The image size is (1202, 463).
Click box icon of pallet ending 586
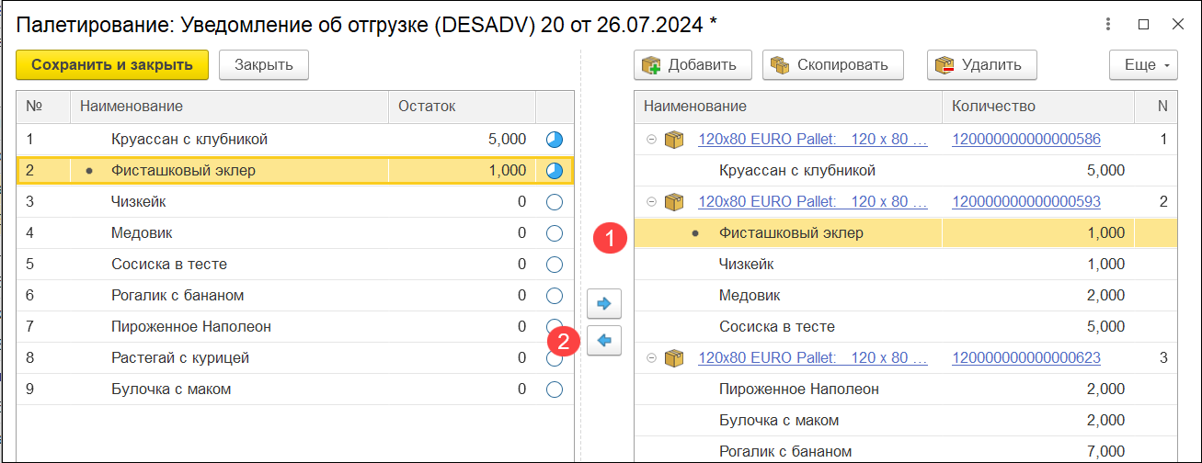click(x=675, y=140)
